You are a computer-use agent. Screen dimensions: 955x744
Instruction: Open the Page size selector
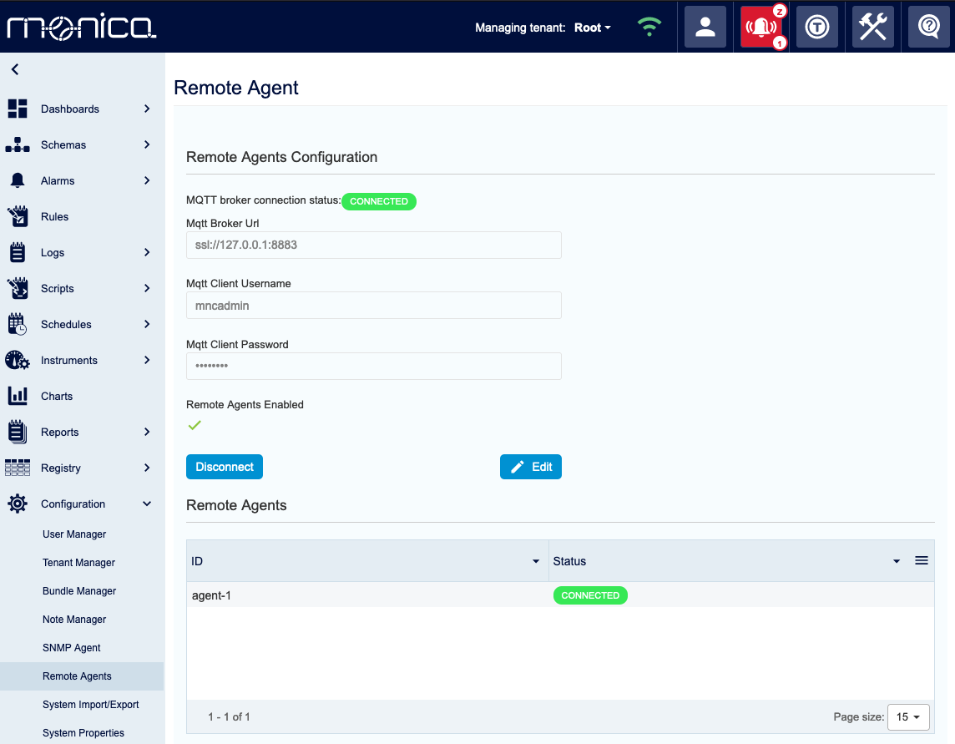click(908, 716)
